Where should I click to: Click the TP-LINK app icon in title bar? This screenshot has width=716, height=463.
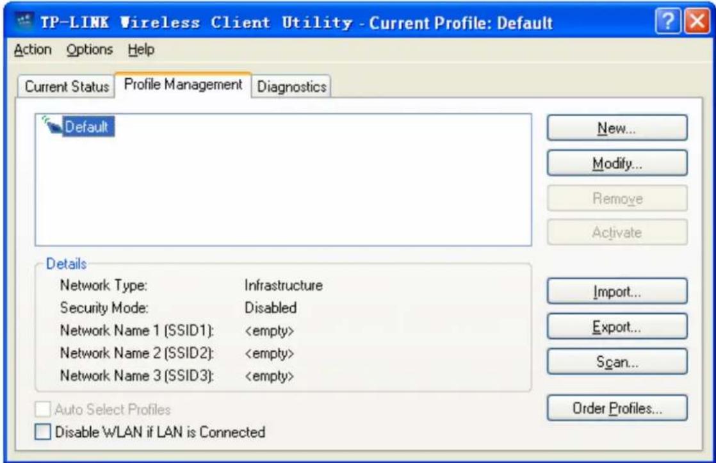point(24,21)
